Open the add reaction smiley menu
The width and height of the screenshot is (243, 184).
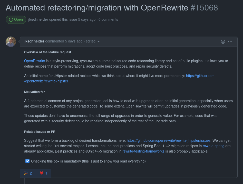pyautogui.click(x=223, y=42)
